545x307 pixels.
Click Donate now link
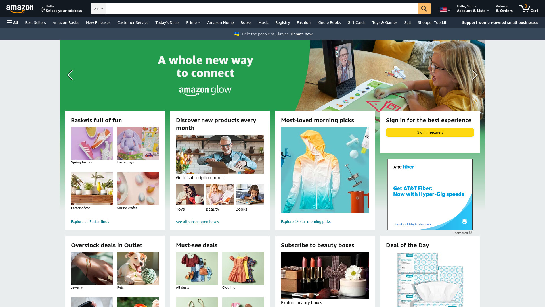(302, 34)
